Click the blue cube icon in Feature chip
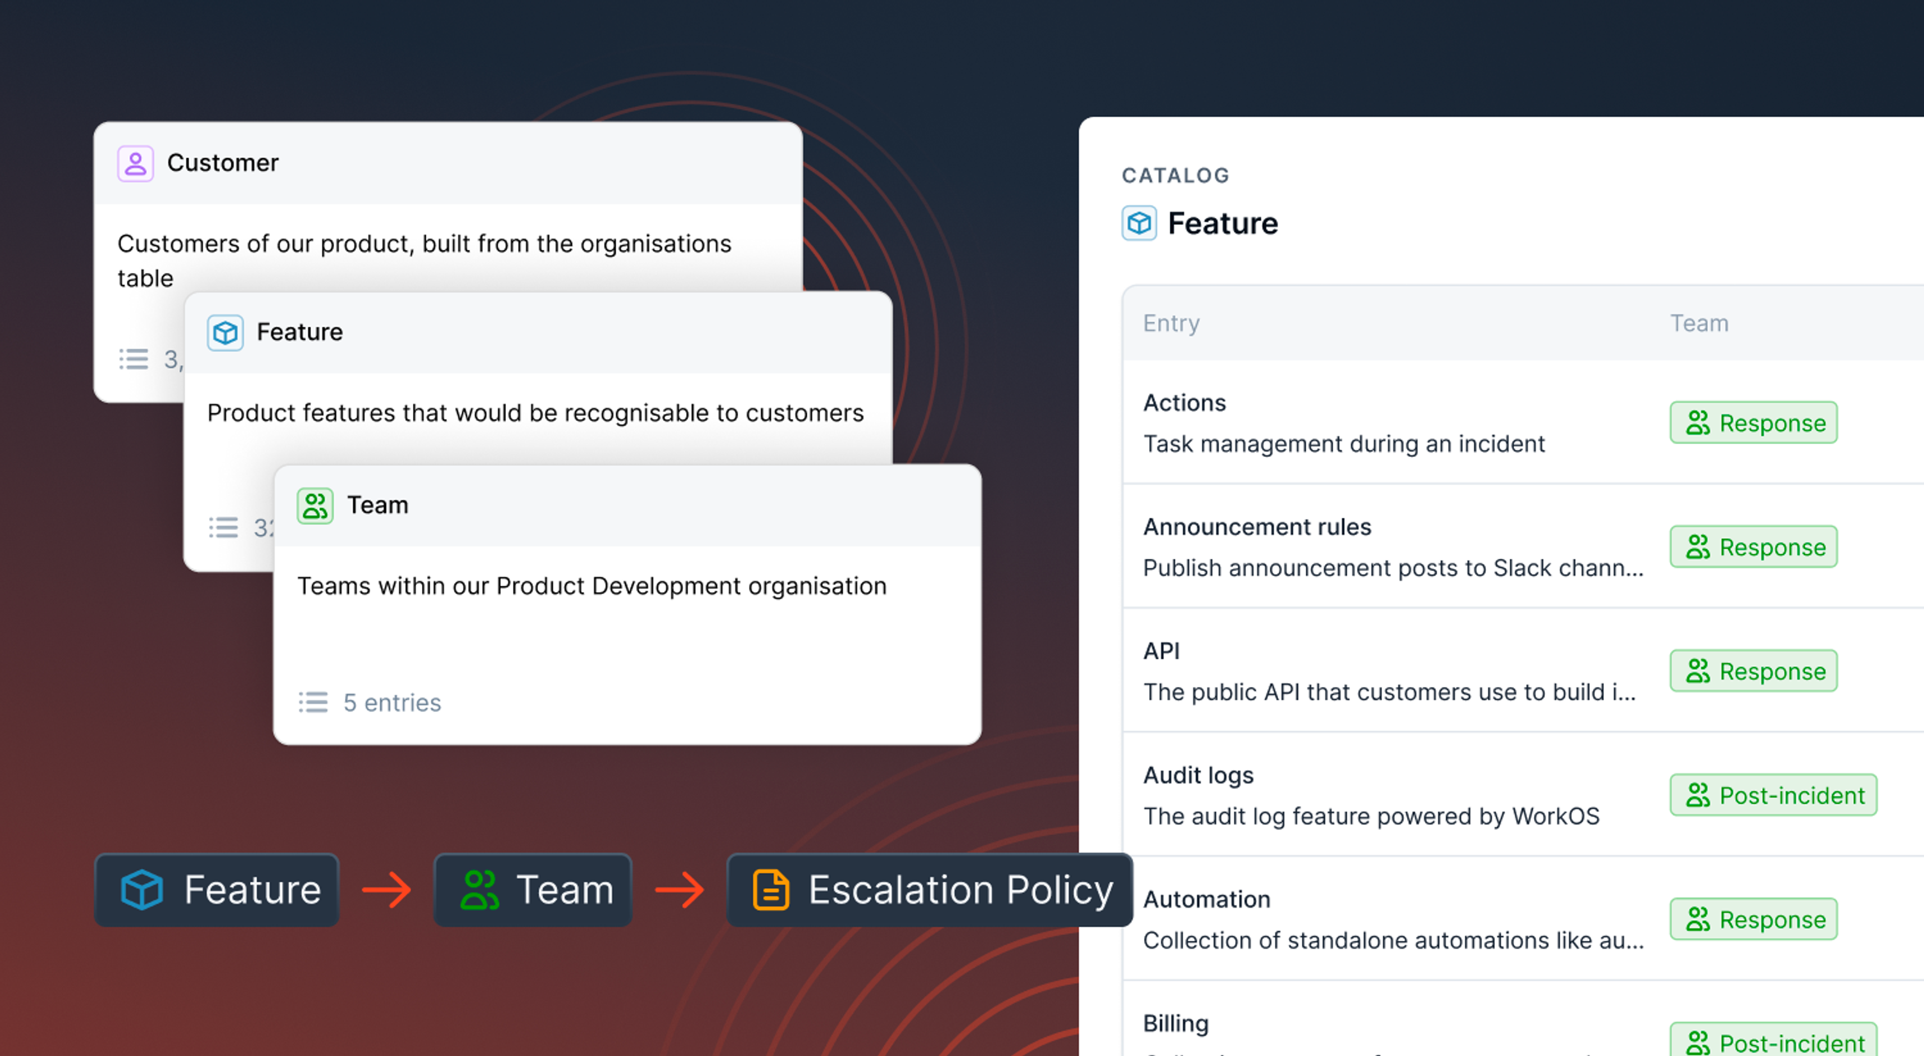 (x=141, y=890)
